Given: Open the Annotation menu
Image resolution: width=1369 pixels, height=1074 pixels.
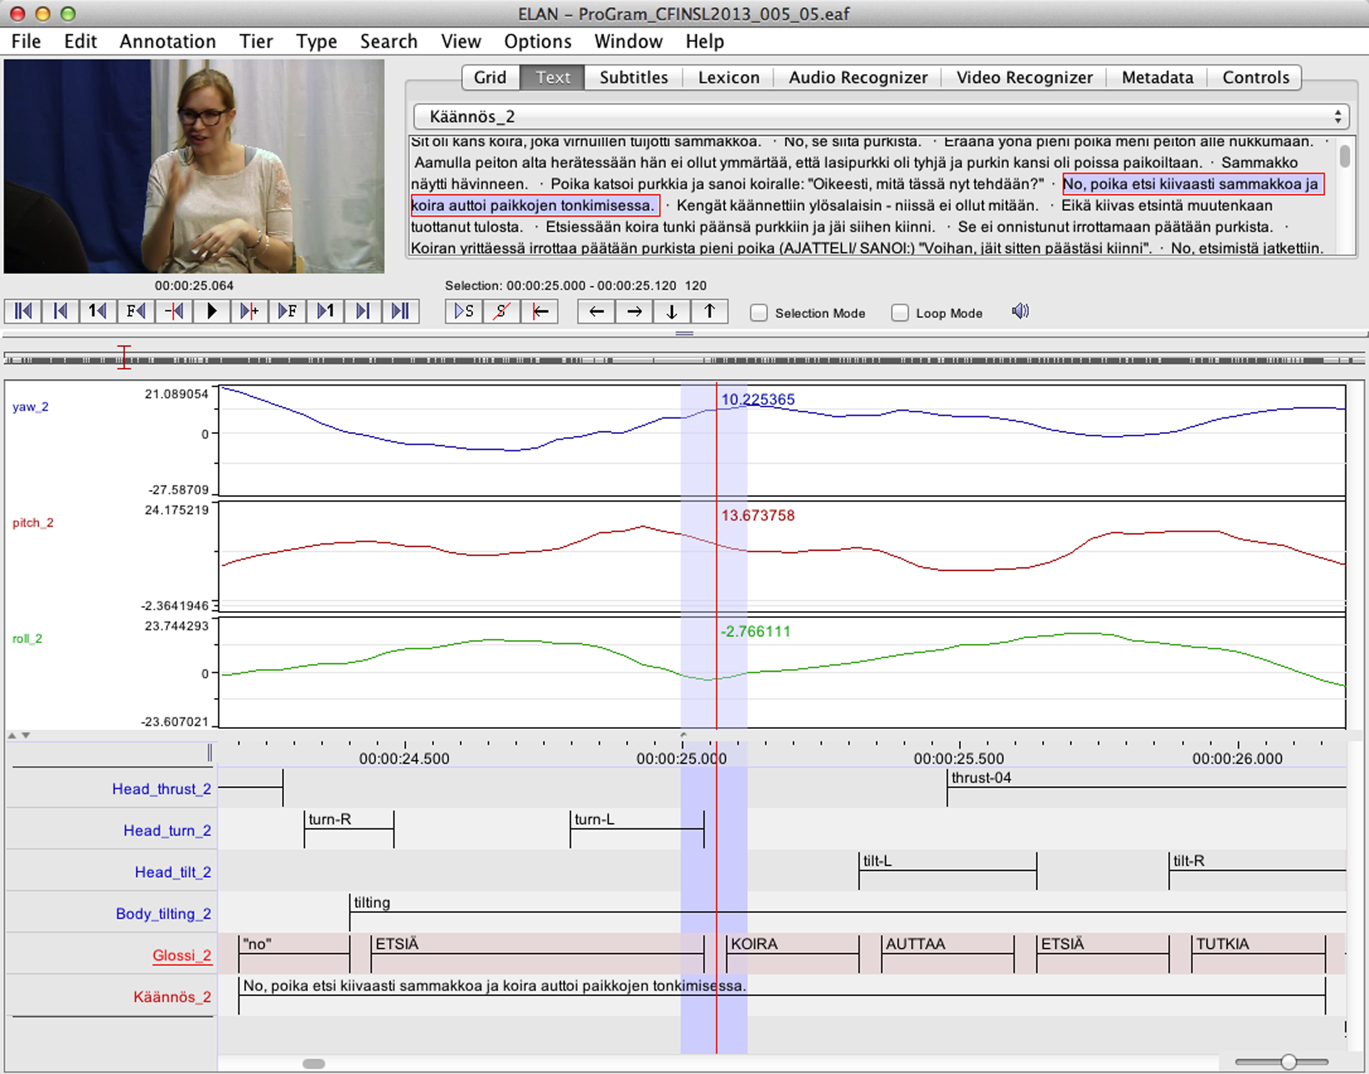Looking at the screenshot, I should click(164, 41).
